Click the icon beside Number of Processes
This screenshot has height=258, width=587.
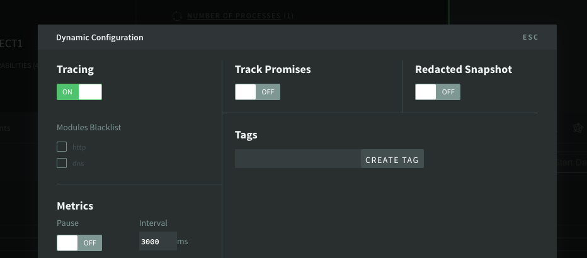coord(177,16)
